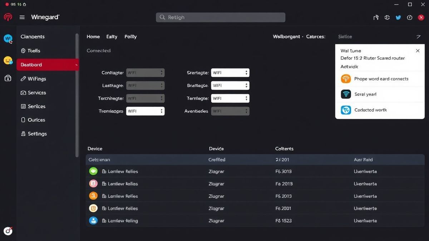Click the F5 1523 cell
Screen dimensions: 429x241
[x=283, y=221]
